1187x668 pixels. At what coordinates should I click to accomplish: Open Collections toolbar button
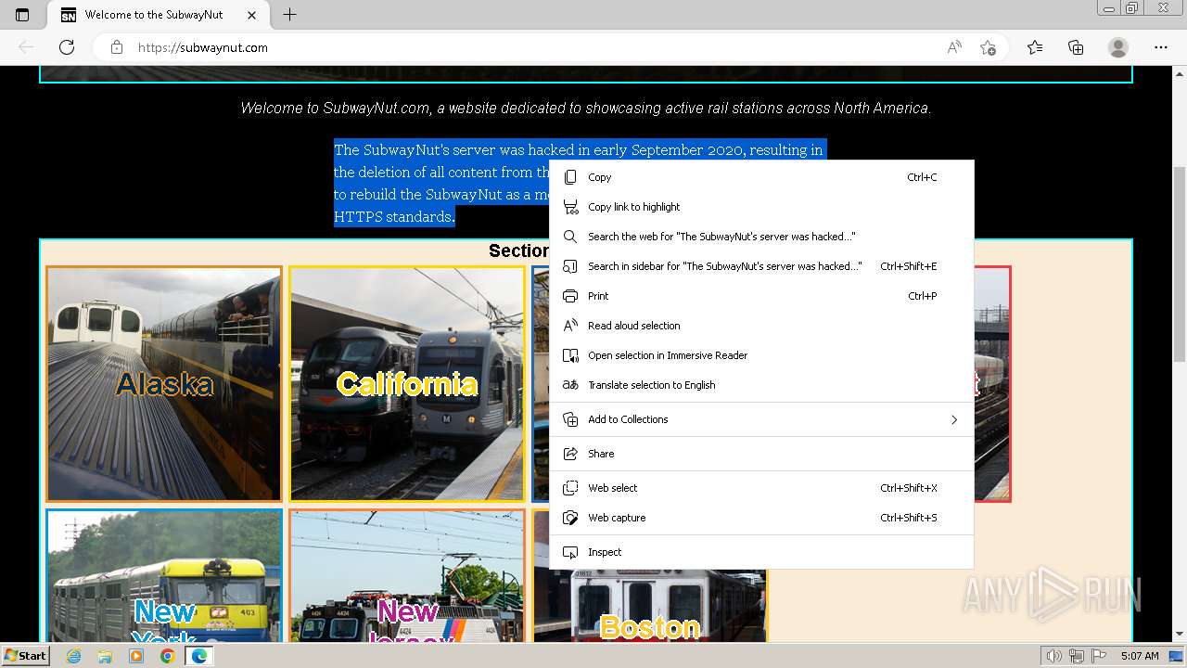tap(1076, 47)
